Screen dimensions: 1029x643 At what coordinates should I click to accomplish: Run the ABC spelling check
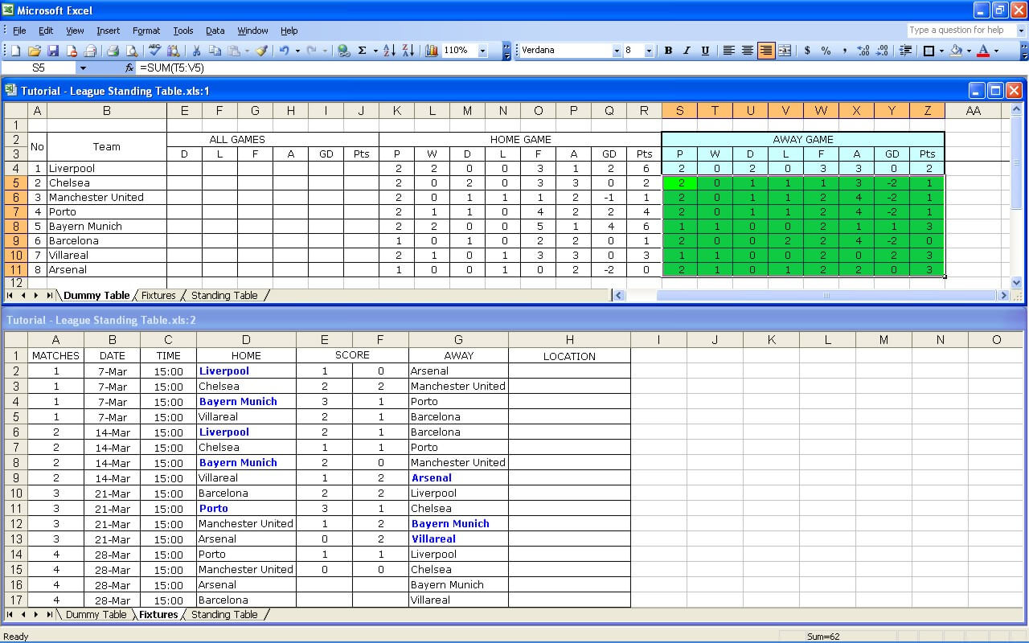tap(155, 51)
